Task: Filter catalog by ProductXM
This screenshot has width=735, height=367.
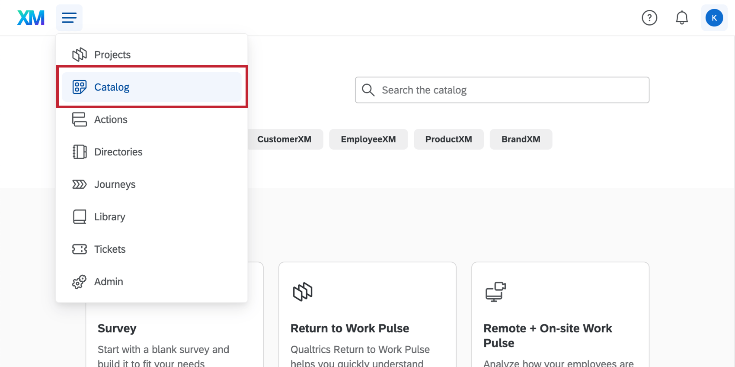Action: coord(449,139)
